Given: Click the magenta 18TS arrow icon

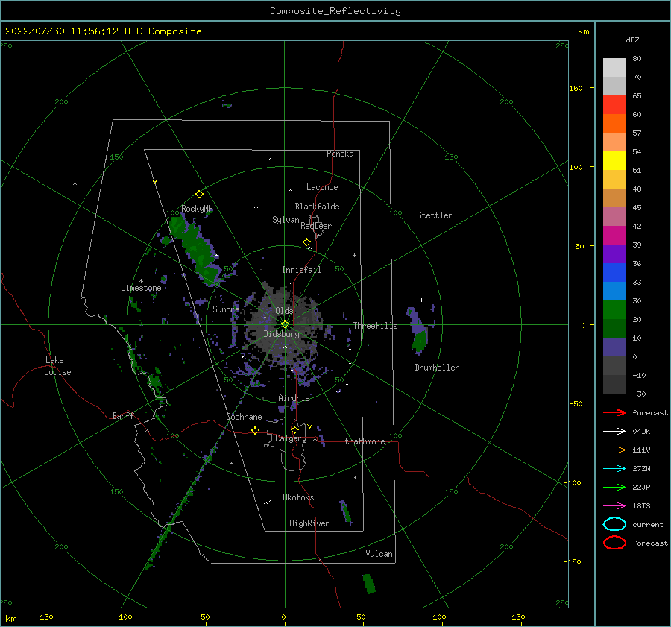Looking at the screenshot, I should tap(614, 506).
